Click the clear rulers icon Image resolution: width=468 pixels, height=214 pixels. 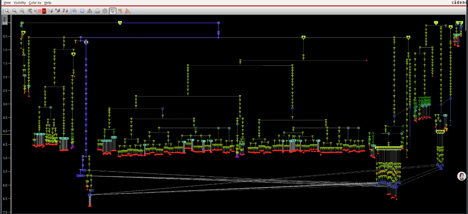click(128, 11)
